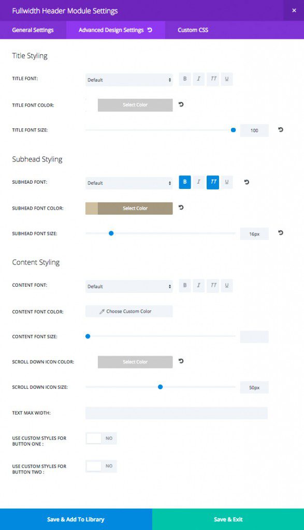Reset the subhead font color

point(180,208)
